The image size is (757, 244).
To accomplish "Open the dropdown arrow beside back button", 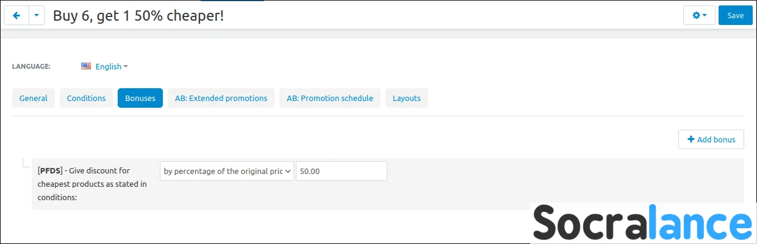I will tap(37, 15).
